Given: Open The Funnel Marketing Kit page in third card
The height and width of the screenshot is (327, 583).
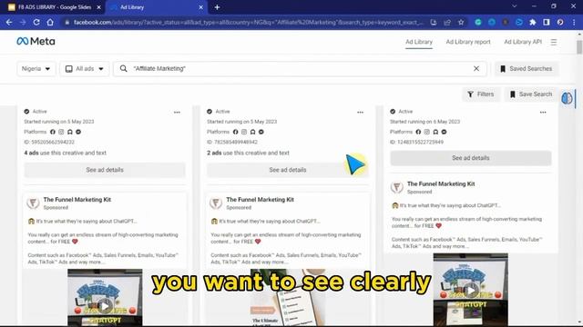Looking at the screenshot, I should click(x=441, y=183).
